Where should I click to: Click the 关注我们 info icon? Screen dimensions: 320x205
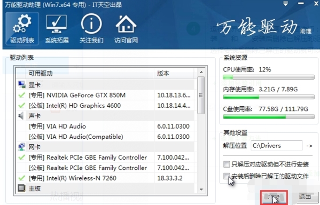coord(91,29)
